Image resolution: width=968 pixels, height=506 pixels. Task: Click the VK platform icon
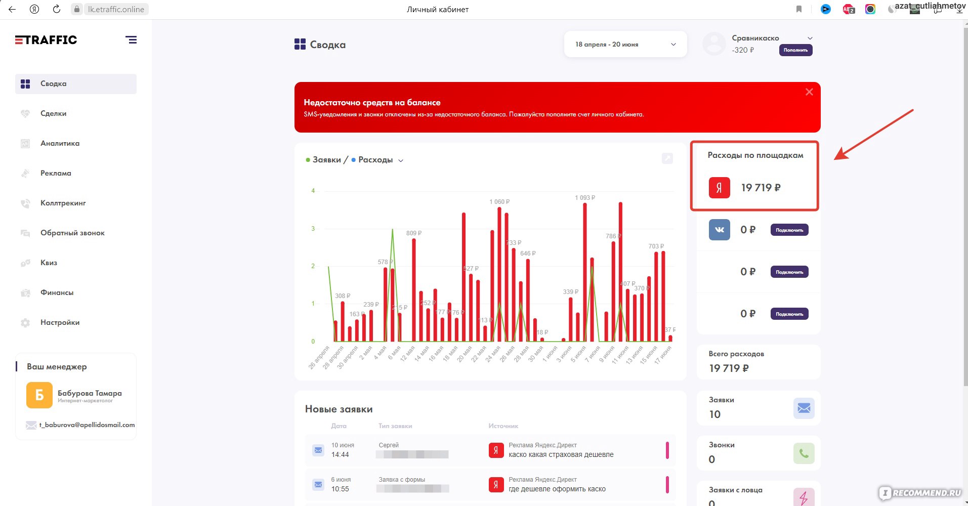(719, 230)
